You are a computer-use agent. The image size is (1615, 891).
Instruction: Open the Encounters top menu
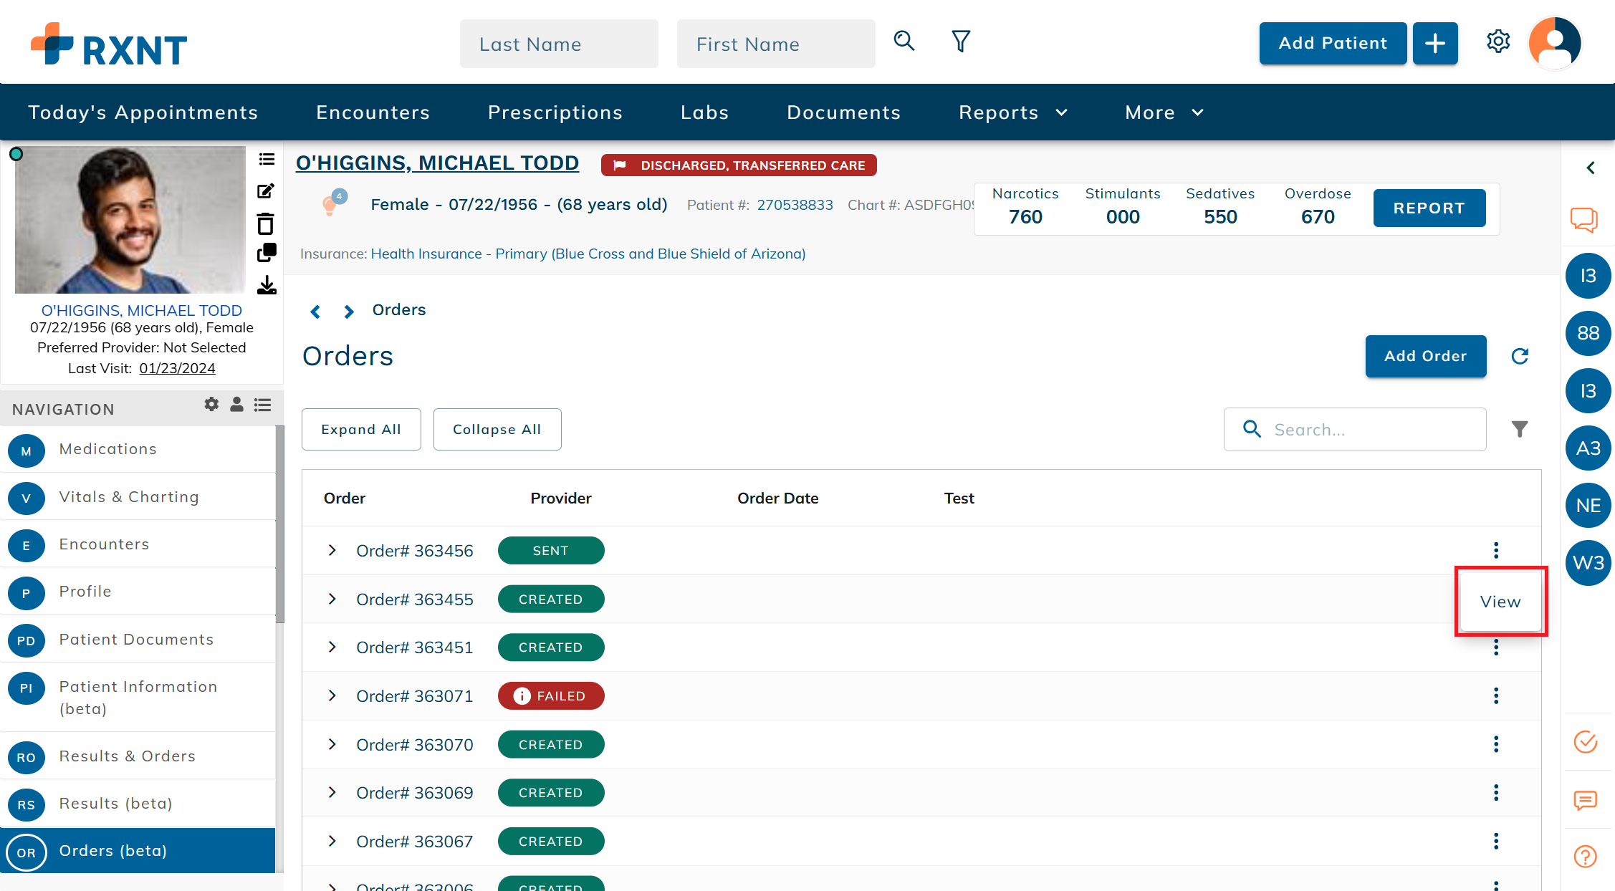[x=373, y=112]
